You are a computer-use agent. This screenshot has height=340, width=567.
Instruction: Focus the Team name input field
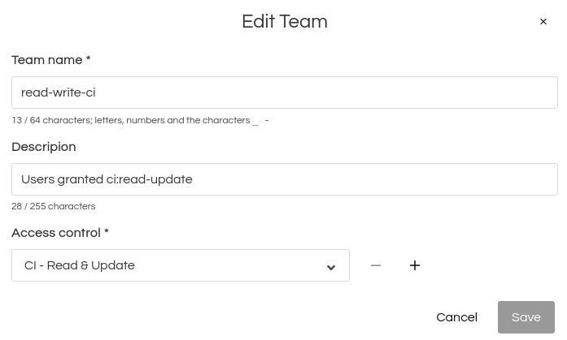pos(285,93)
